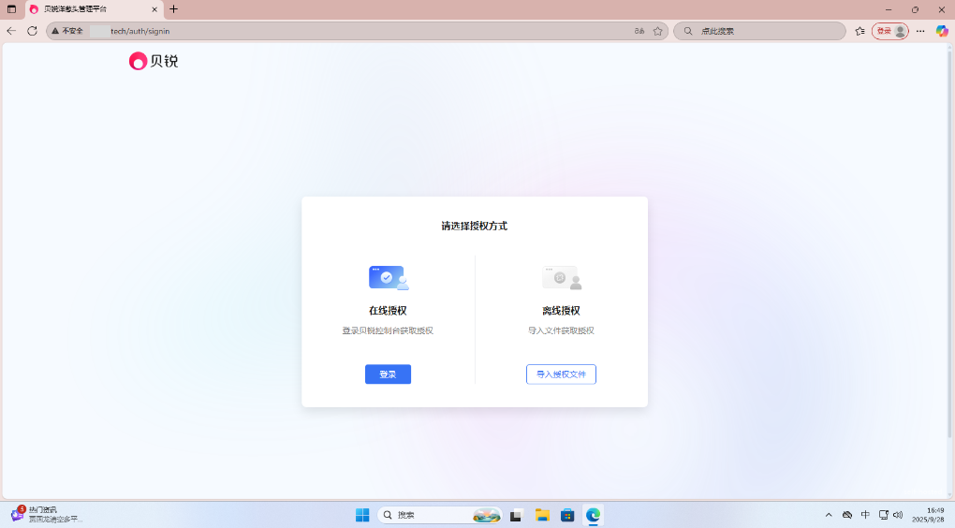Viewport: 955px width, 528px height.
Task: Refresh the page with the reload icon
Action: pyautogui.click(x=32, y=31)
